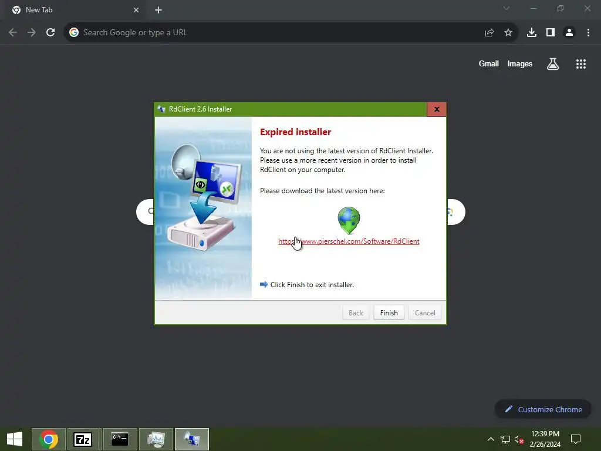
Task: Go back in Chrome navigation
Action: pos(13,33)
